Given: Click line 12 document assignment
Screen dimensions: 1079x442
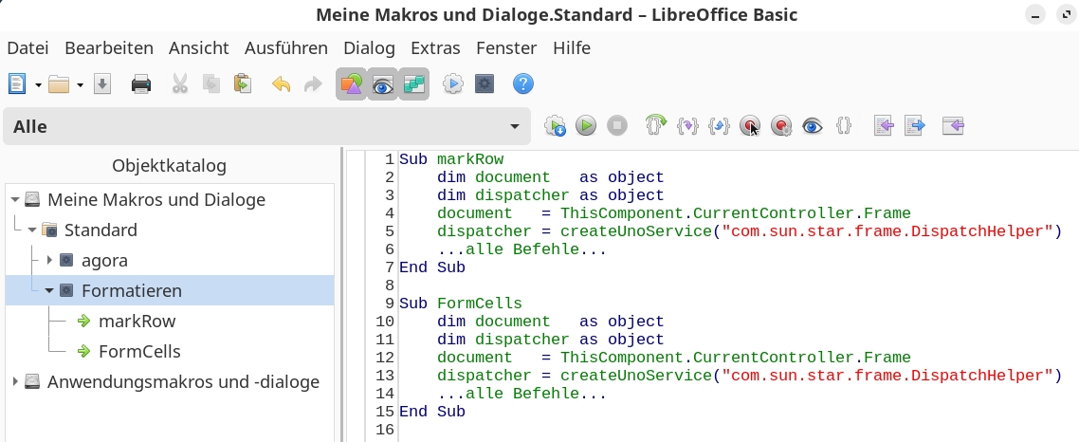Looking at the screenshot, I should click(x=674, y=358).
